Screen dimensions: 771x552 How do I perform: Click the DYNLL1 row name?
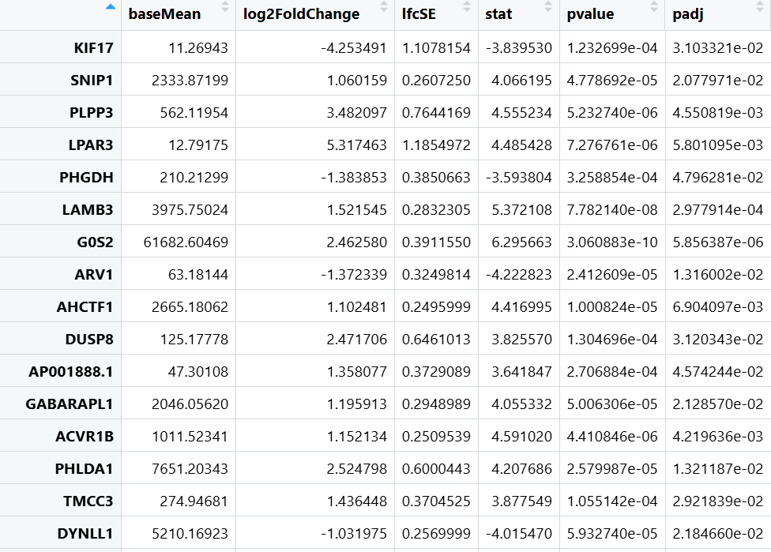85,534
